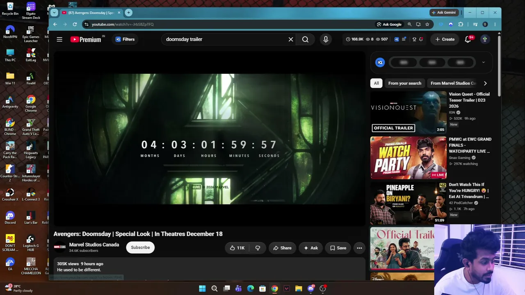Open the zoom magnifier icon in address bar
The width and height of the screenshot is (525, 295).
coord(409,24)
